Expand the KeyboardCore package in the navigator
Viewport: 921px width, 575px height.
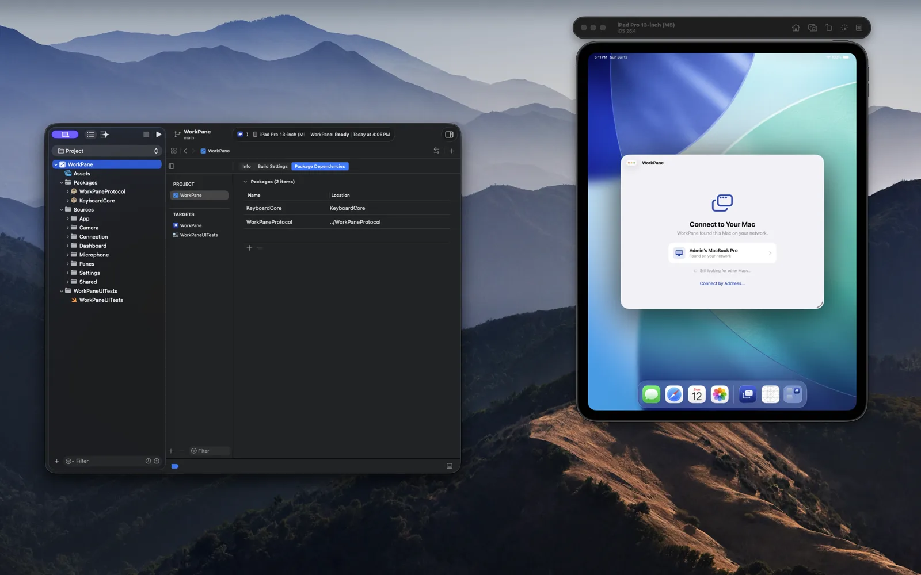[x=67, y=201]
